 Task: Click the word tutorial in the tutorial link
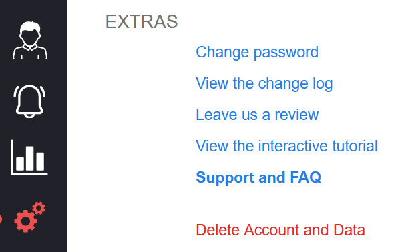click(x=355, y=146)
